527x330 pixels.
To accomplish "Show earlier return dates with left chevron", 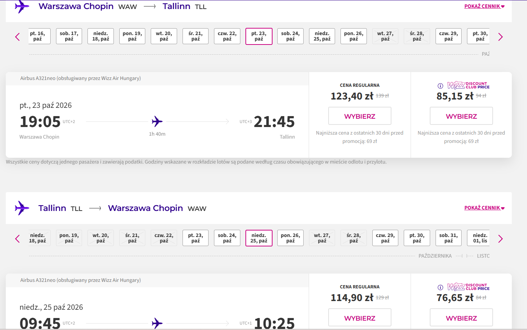I will [x=17, y=238].
